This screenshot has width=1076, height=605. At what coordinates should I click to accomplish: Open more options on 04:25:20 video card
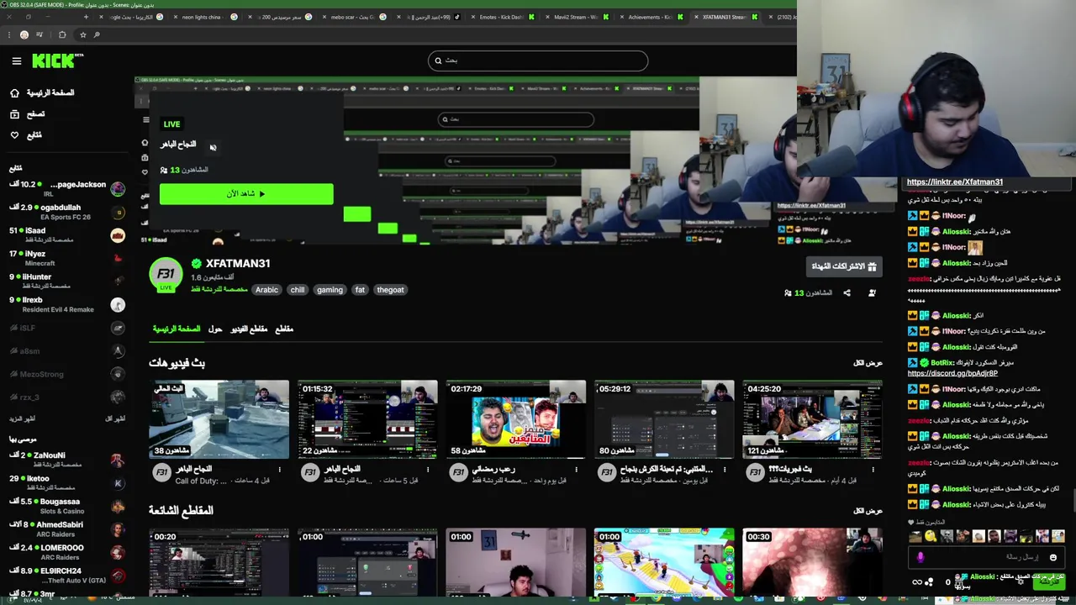[874, 470]
